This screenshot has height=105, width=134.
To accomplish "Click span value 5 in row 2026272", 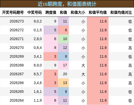I will (x=51, y=30).
